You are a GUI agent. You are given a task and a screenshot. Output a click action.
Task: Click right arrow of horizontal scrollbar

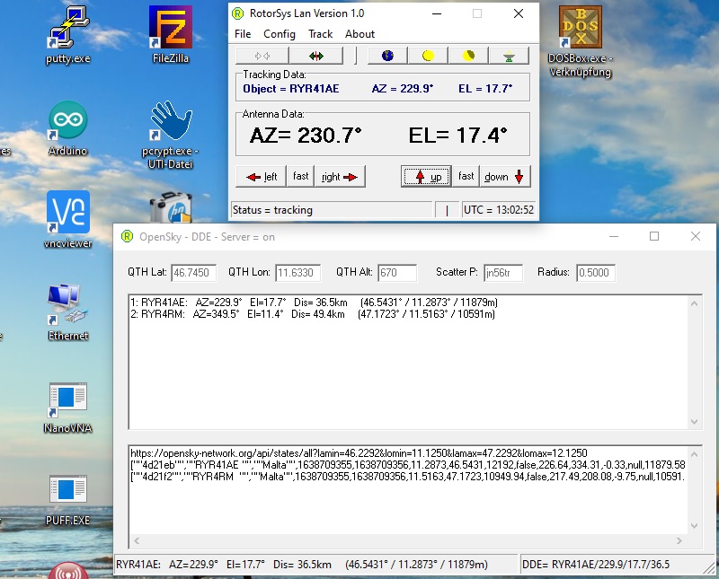tap(679, 541)
